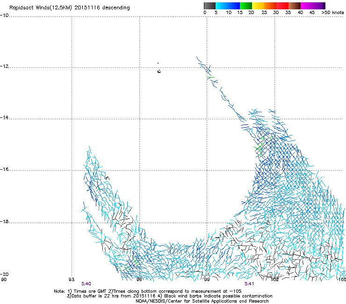Click the longitude label '90'

point(4,280)
